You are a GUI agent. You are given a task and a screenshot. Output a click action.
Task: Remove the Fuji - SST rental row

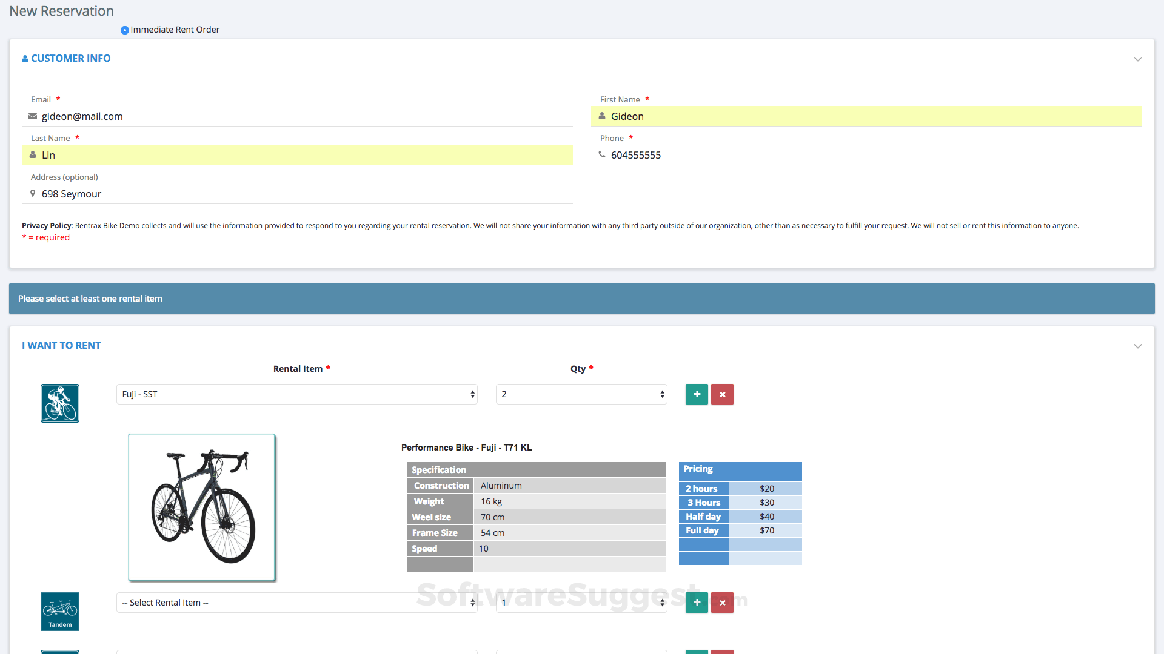click(x=722, y=394)
